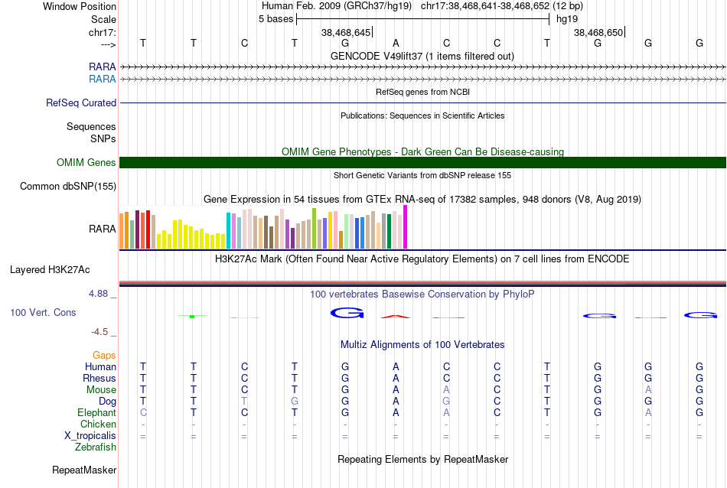Click the chr17:38,468,641-38,468,652 (12 bp) text
This screenshot has height=488, width=727.
pos(502,6)
